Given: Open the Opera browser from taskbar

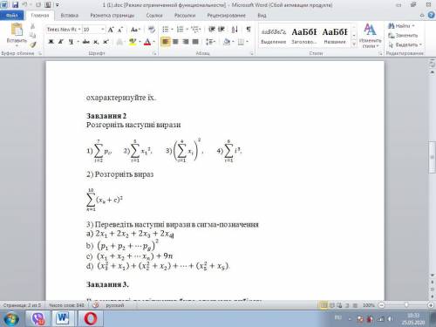Looking at the screenshot, I should pos(91,318).
